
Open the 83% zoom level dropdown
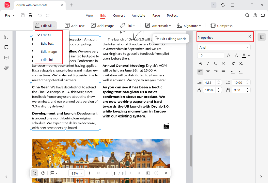tap(76, 173)
